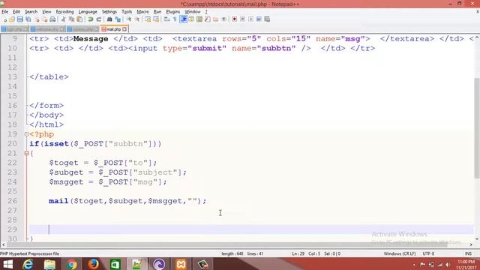Run the macro multiple times icon

259,19
